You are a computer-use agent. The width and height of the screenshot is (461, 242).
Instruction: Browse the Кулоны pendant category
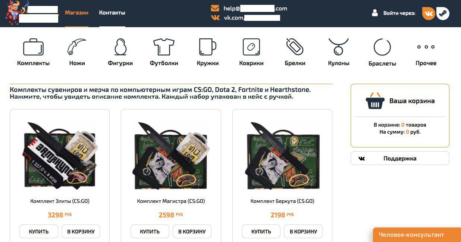coord(338,52)
